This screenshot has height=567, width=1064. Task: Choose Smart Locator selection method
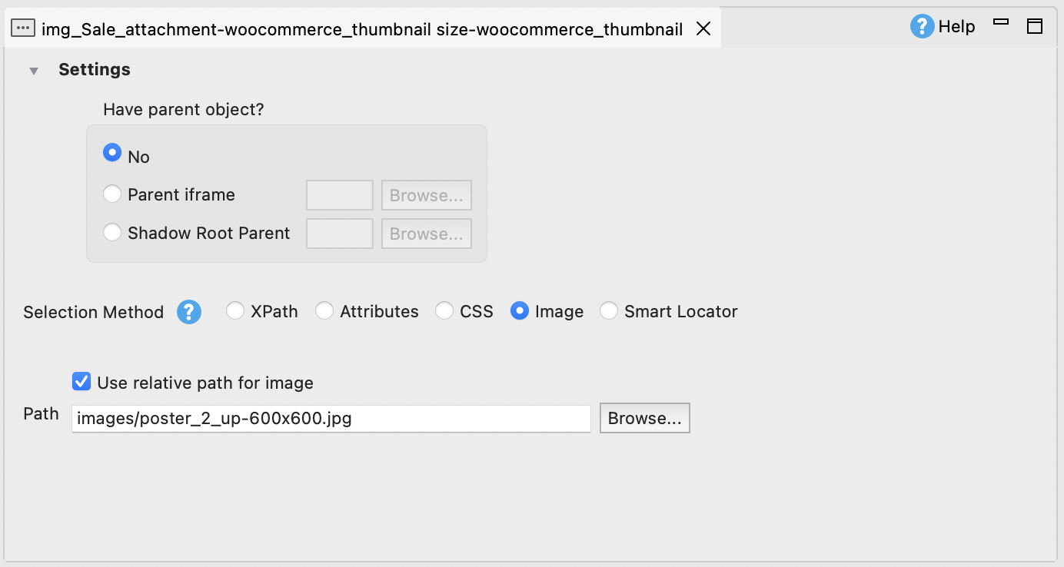[x=609, y=311]
